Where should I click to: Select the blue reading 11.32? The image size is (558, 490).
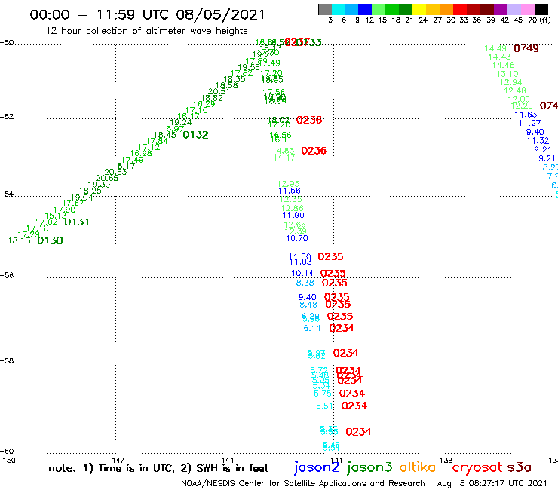pyautogui.click(x=538, y=141)
